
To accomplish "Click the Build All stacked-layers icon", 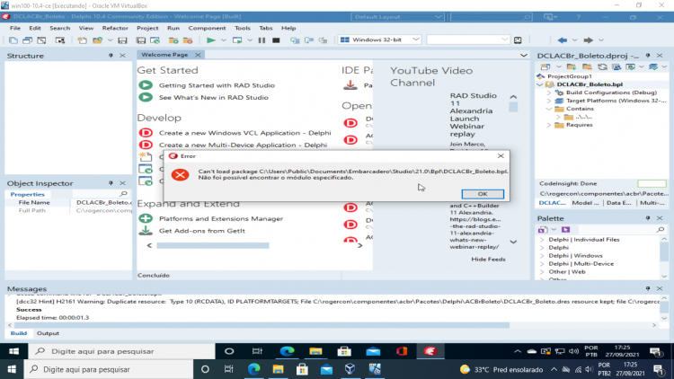I will tap(653, 66).
